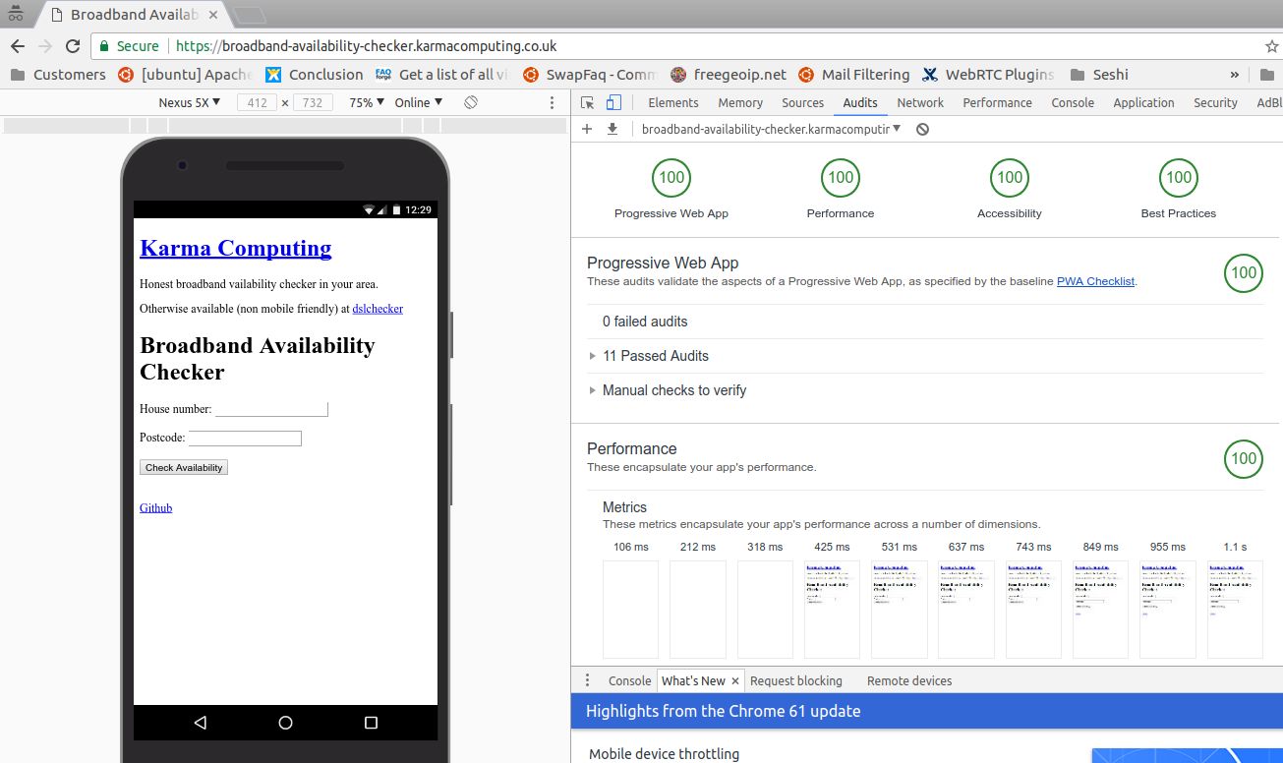Click the rotate device orientation icon
This screenshot has width=1283, height=763.
[x=470, y=101]
